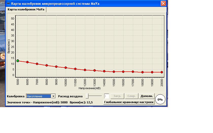Image resolution: width=213 pixels, height=133 pixels.
Task: Click the calibration point at 14000 mV
Action: [104, 71]
